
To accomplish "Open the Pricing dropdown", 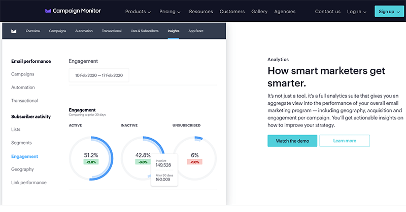I will 171,11.
